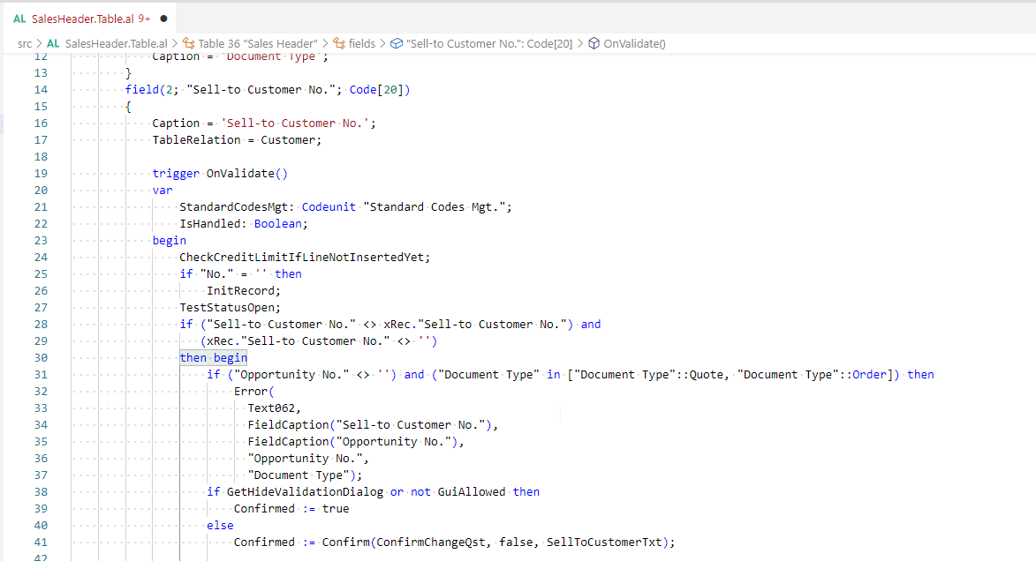The height and width of the screenshot is (561, 1036).
Task: Click line number 19 in the gutter
Action: coord(41,174)
